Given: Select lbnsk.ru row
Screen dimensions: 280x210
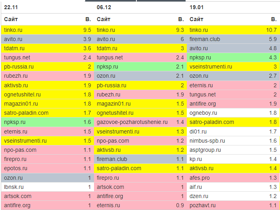Looking at the screenshot, I should pyautogui.click(x=48, y=187).
